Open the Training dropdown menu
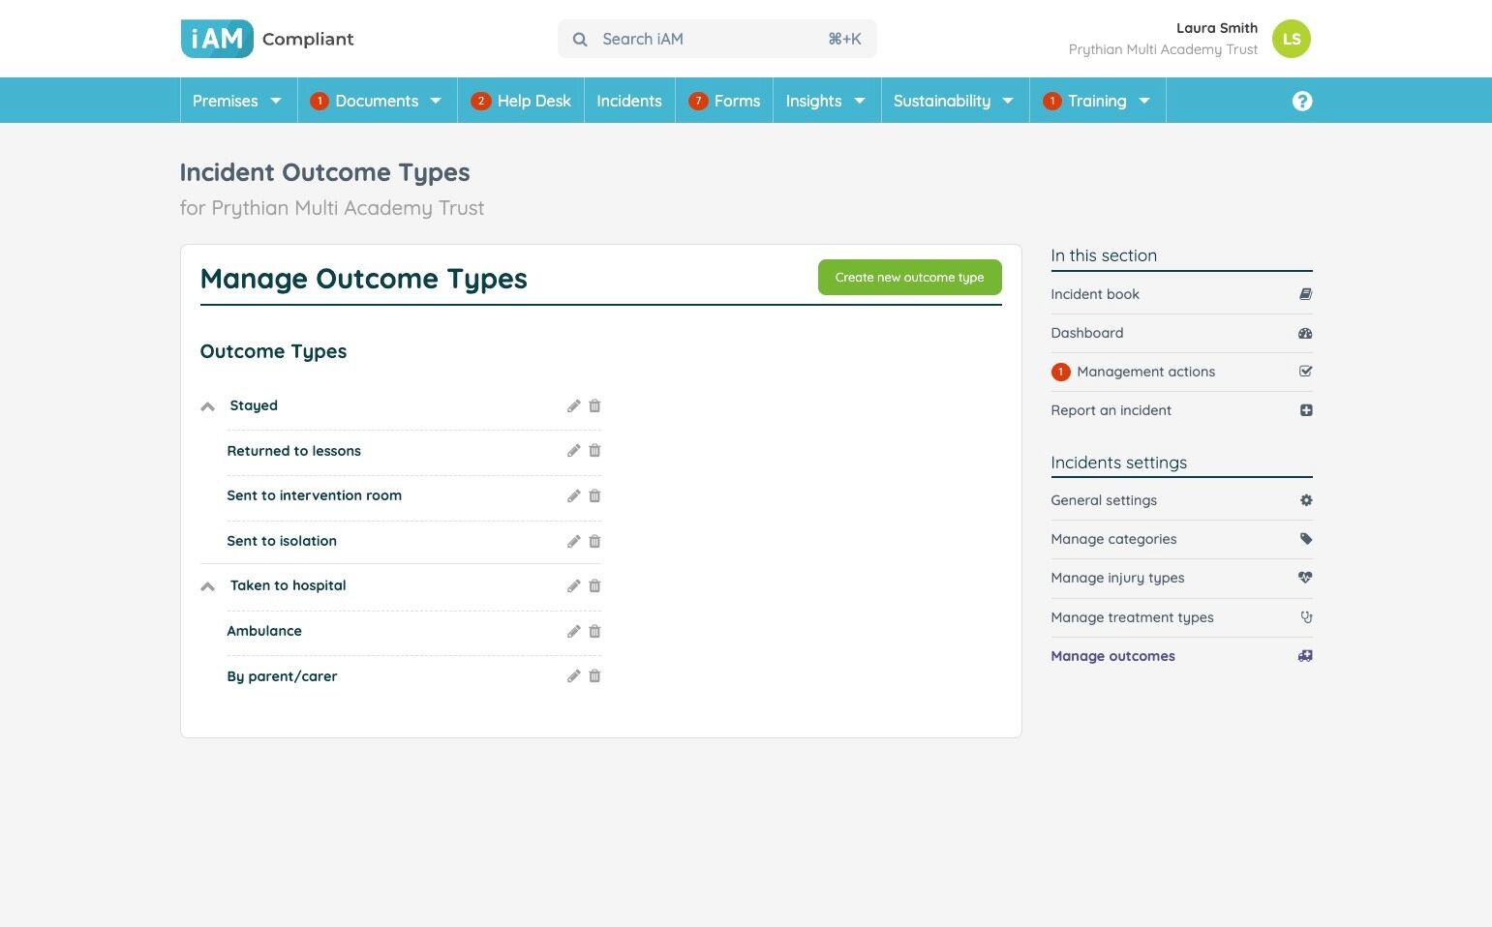Image resolution: width=1492 pixels, height=927 pixels. coord(1098,101)
